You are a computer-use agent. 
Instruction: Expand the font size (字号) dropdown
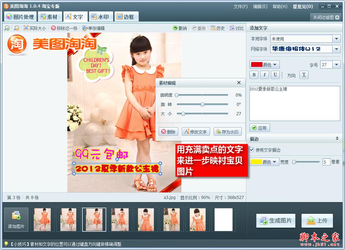tap(336, 64)
